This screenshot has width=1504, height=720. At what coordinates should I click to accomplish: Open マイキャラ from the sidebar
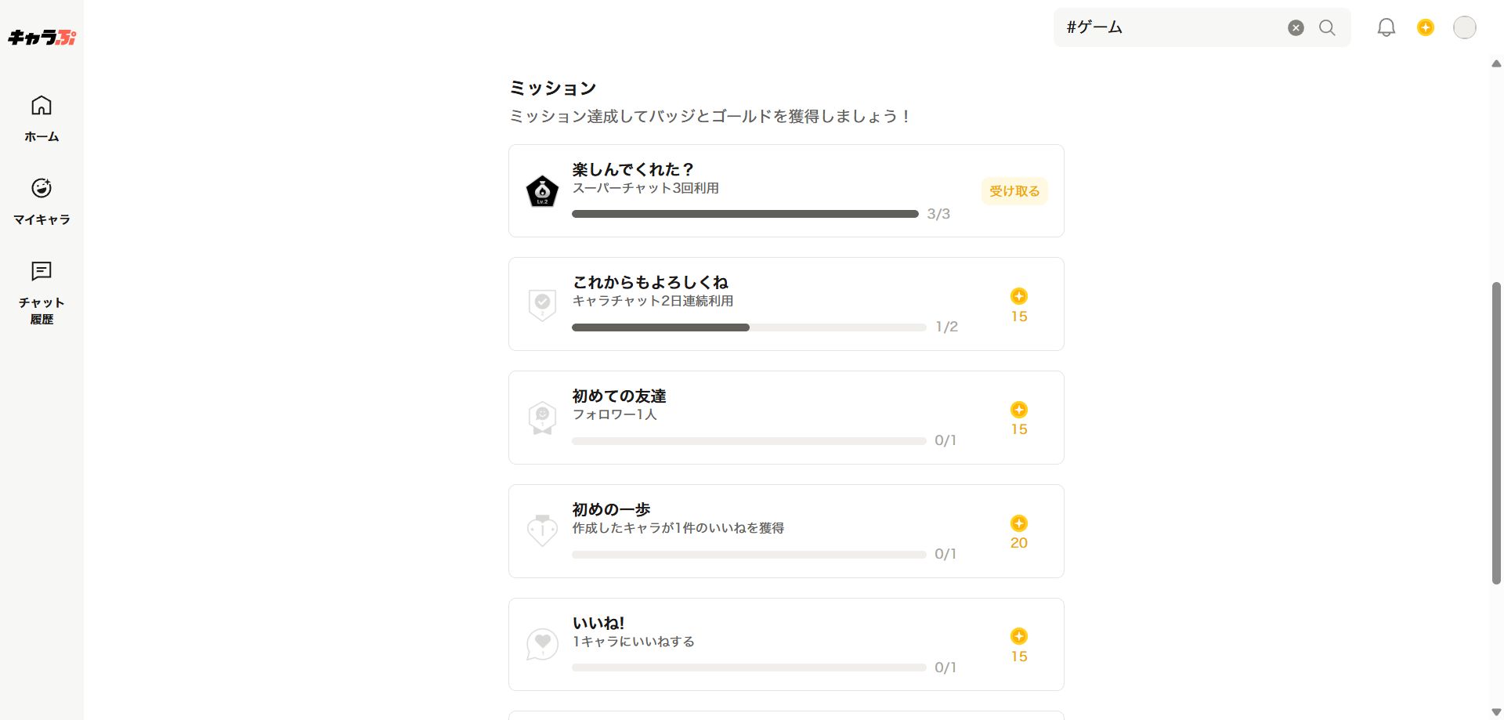pyautogui.click(x=42, y=201)
